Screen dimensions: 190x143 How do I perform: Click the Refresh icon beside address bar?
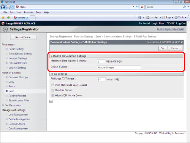point(138,7)
